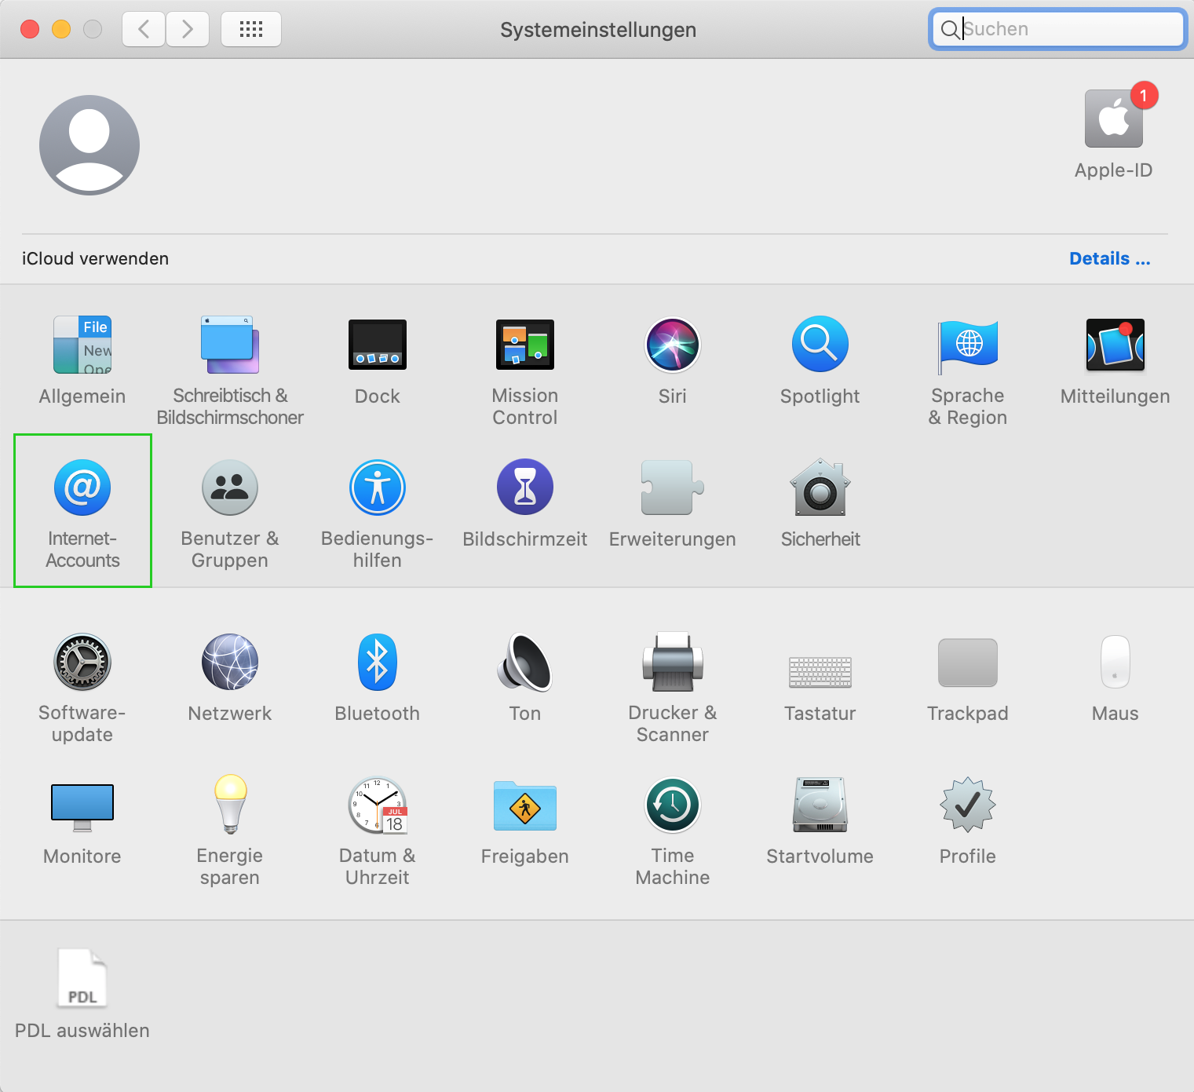This screenshot has width=1194, height=1092.
Task: Click the yellow minimize window button
Action: coord(61,29)
